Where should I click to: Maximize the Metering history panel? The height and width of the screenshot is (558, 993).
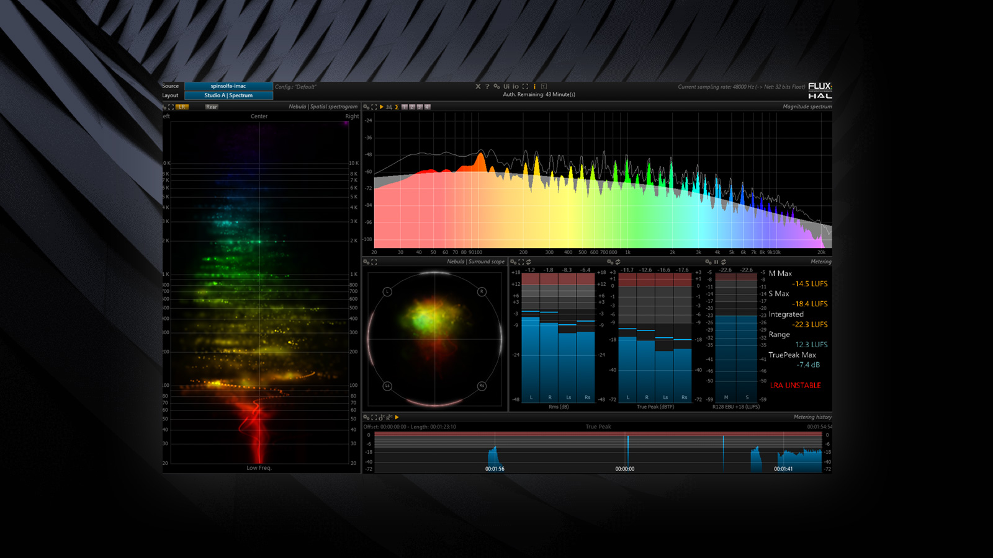[x=374, y=417]
